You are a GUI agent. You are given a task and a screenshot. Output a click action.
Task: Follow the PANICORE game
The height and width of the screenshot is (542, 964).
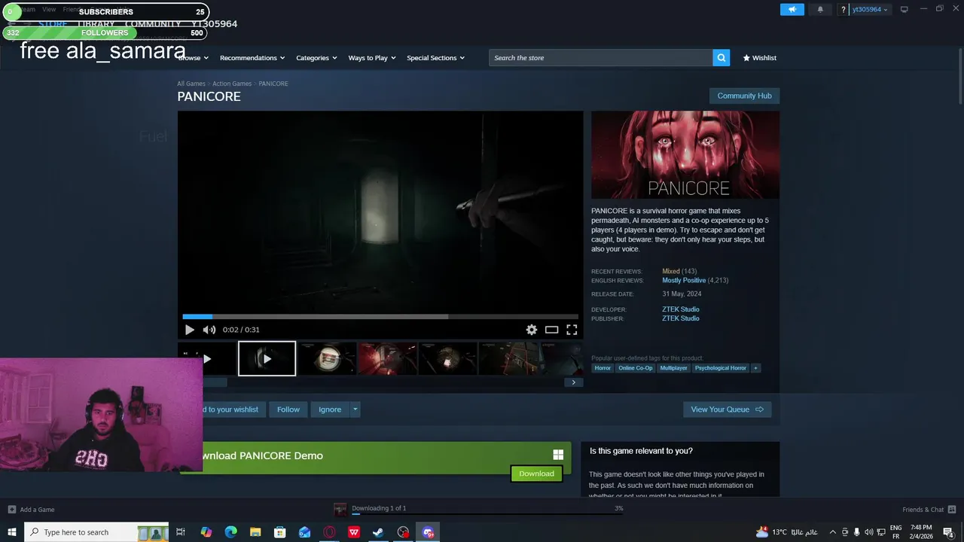pyautogui.click(x=288, y=410)
